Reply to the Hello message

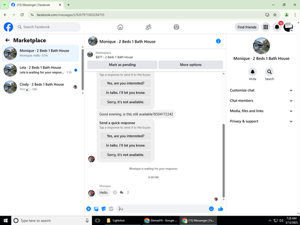[121, 193]
